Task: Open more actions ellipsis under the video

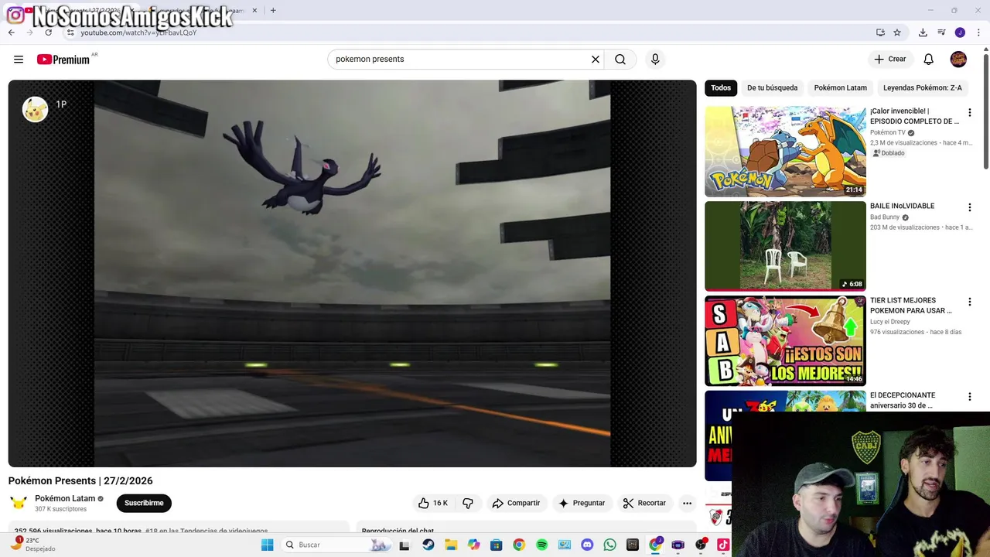Action: 687,503
